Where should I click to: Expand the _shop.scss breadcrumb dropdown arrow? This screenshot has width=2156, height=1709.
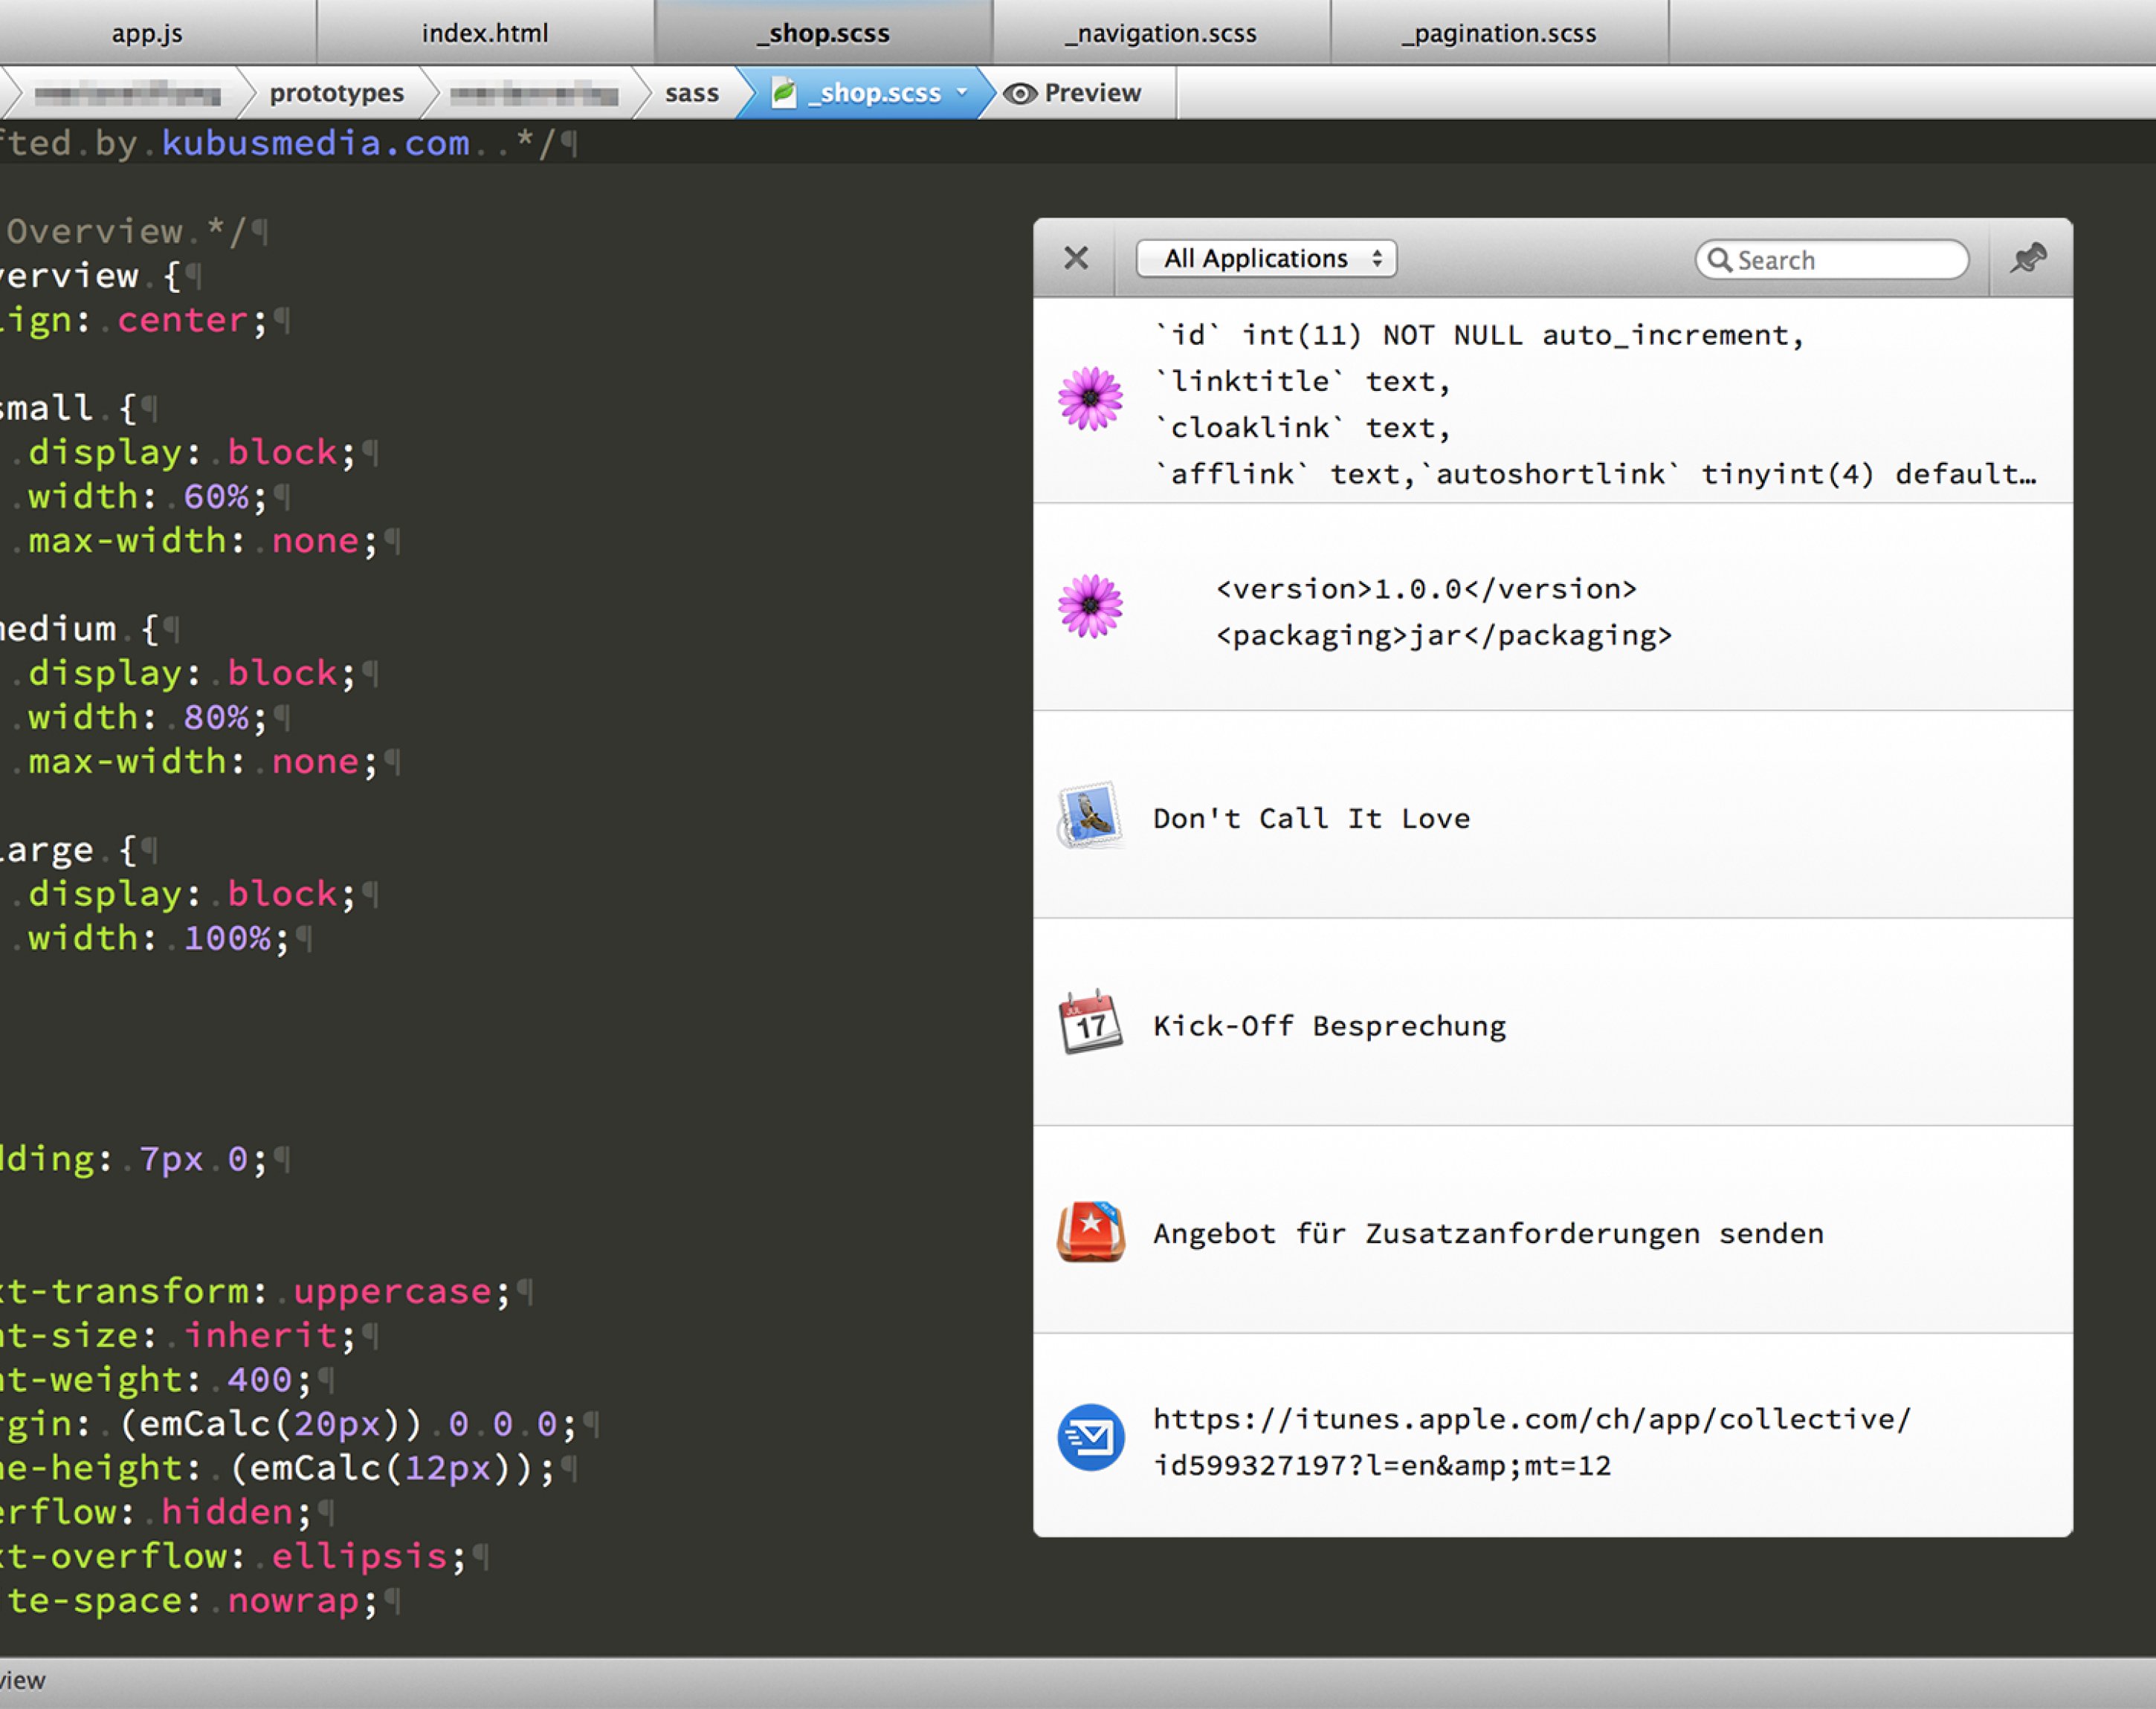(962, 92)
